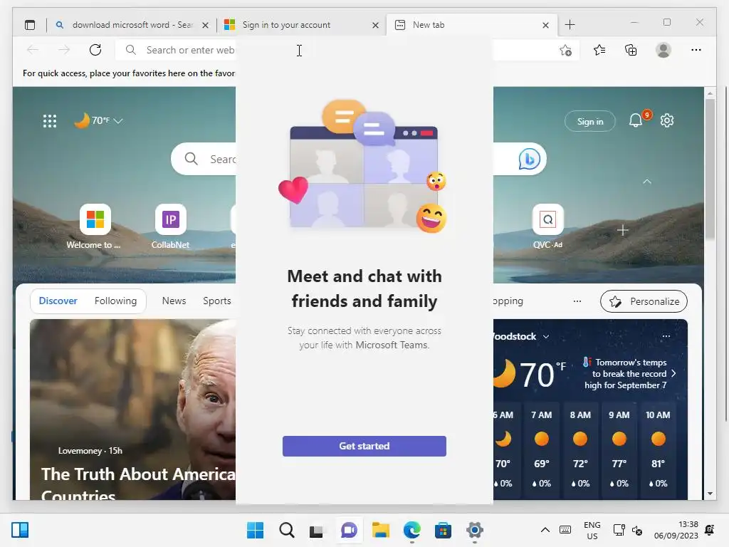Click Microsoft Edge taskbar icon

412,530
